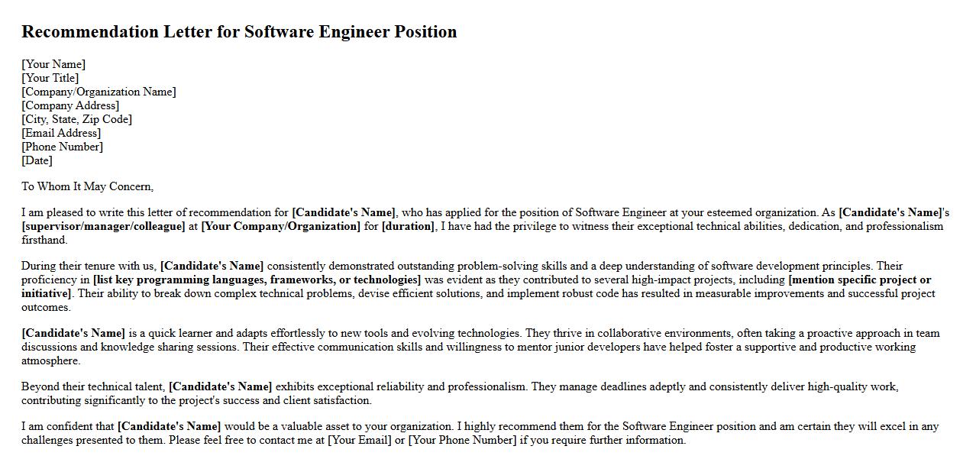Click the [Your Title] placeholder line
The width and height of the screenshot is (976, 459).
point(50,78)
